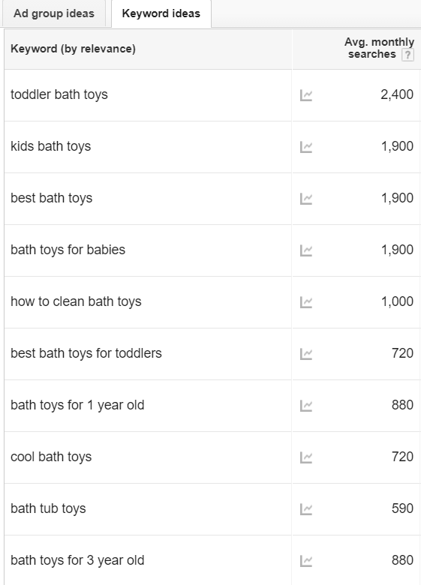
Task: View trend chart for bath toys for 3 year old
Action: [306, 562]
